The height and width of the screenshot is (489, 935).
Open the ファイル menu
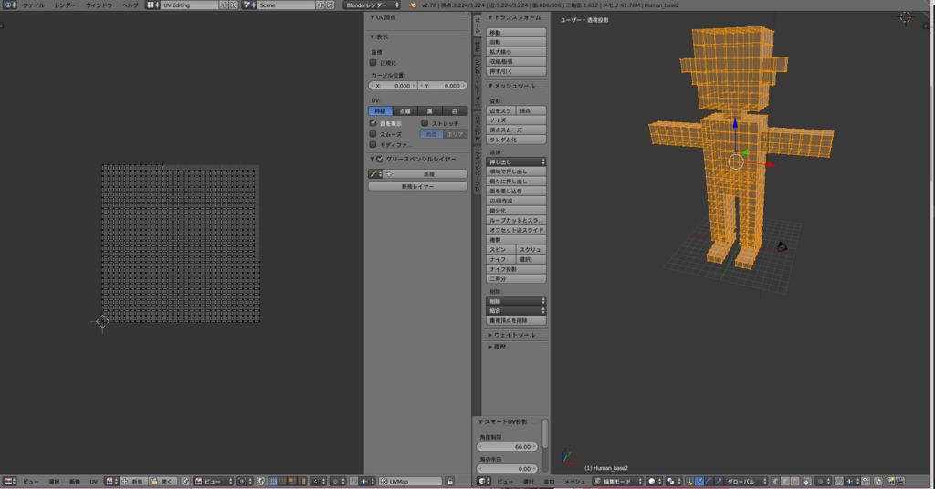tap(34, 5)
